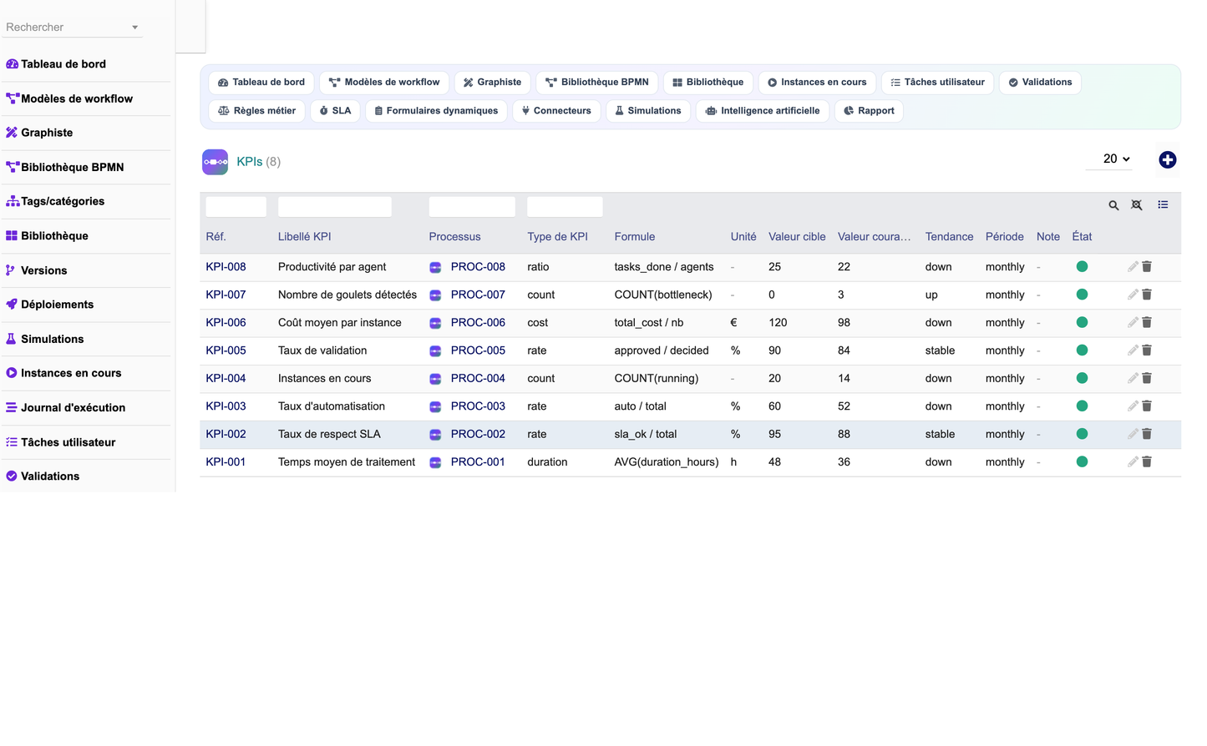Click the green État indicator for KPI-007
This screenshot has height=746, width=1207.
[x=1082, y=295]
